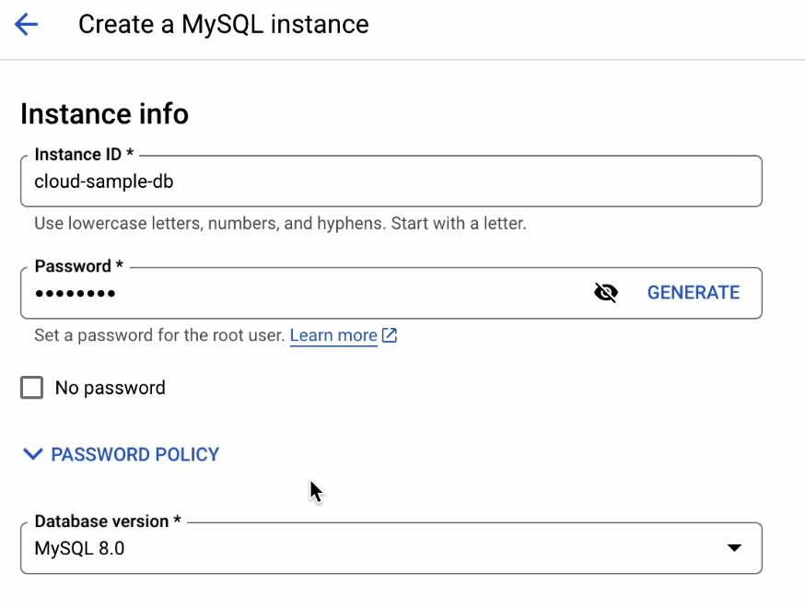Click the Instance ID text field
Viewport: 805px width, 608px height.
pyautogui.click(x=391, y=181)
